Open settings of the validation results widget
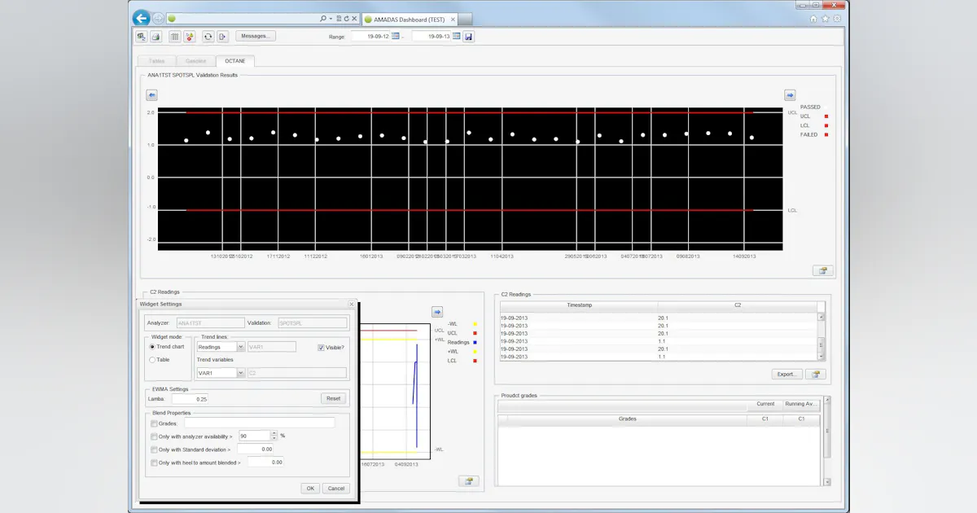977x513 pixels. point(822,270)
